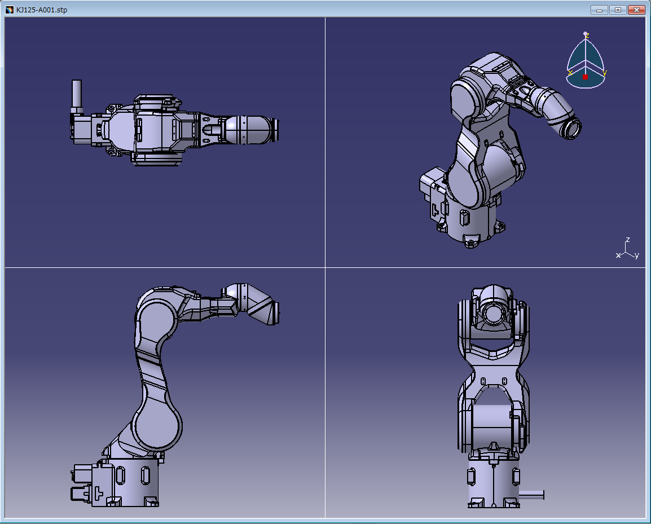This screenshot has width=651, height=524.
Task: Maximize the KJ125-A001.stp window
Action: (618, 10)
